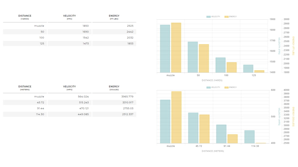Select the 91.44-meter energy bar
The image size is (298, 167).
[x=232, y=139]
